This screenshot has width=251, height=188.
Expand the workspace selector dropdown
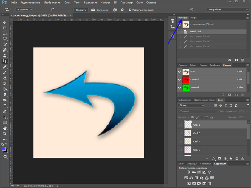pyautogui.click(x=227, y=9)
